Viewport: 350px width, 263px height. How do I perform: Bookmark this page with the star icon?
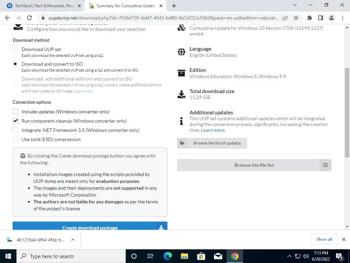(x=296, y=18)
